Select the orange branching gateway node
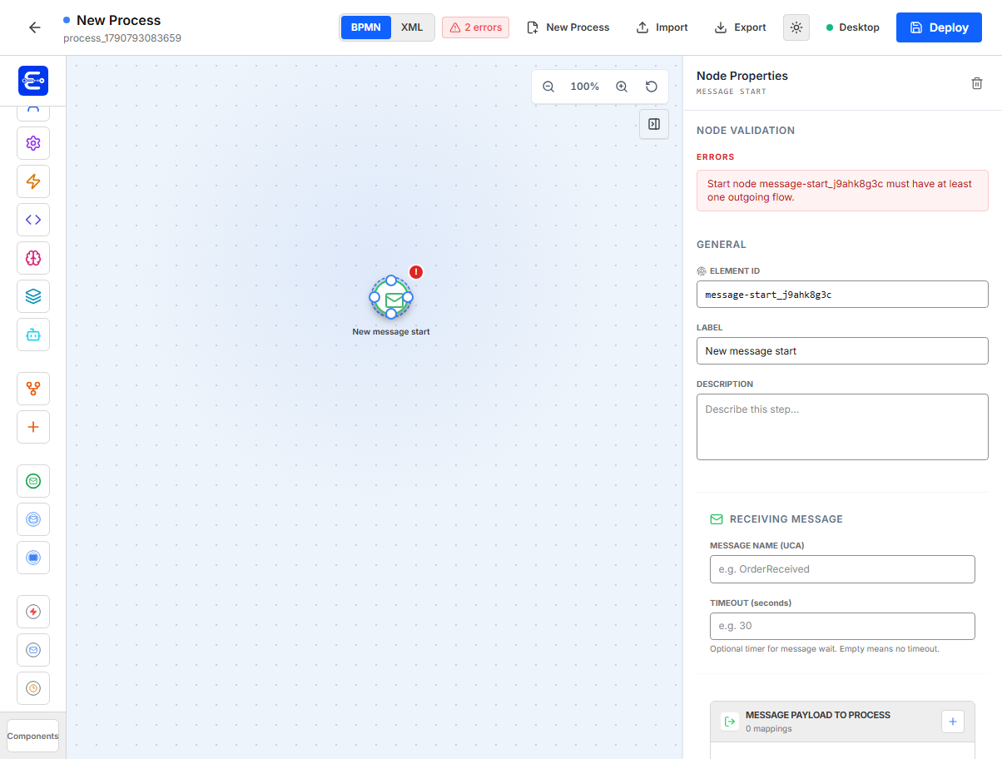 [x=33, y=389]
